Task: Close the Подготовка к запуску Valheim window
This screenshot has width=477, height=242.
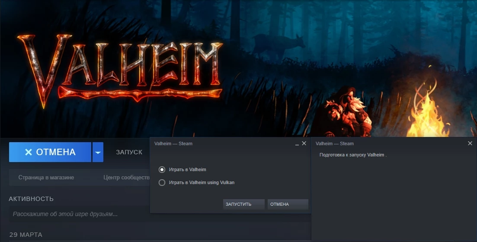Action: pos(470,143)
